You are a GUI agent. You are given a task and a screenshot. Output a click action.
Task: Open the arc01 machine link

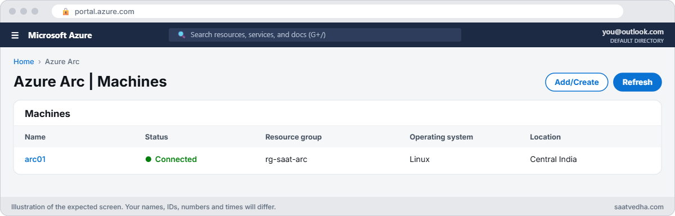coord(35,159)
